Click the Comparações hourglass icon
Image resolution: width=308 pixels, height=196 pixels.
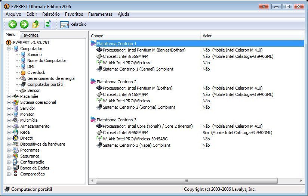(16, 174)
